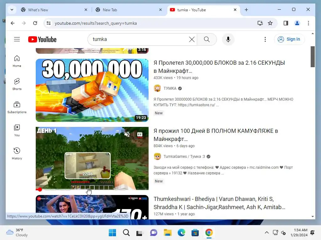
Task: View site information icon in address bar
Action: (49, 23)
